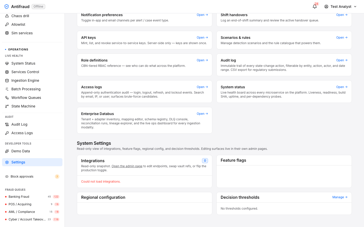The height and width of the screenshot is (227, 364).
Task: Open the Cyber / Account Takeover queue
Action: (32, 219)
